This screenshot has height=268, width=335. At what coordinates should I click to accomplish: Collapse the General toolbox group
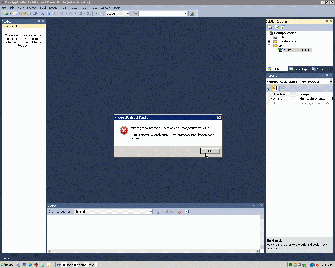point(5,26)
